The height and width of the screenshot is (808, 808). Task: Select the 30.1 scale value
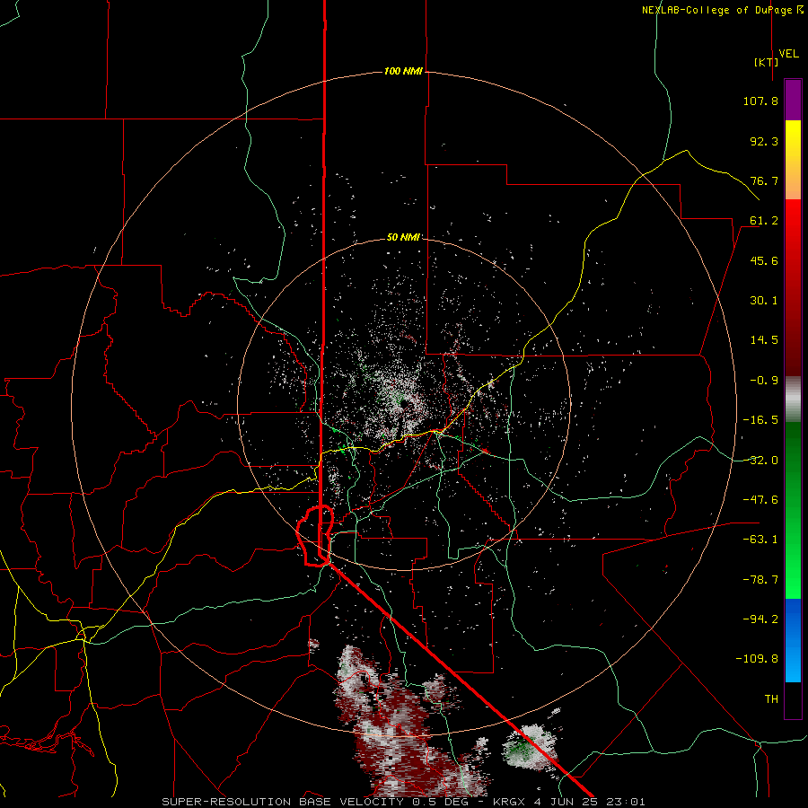tap(764, 301)
